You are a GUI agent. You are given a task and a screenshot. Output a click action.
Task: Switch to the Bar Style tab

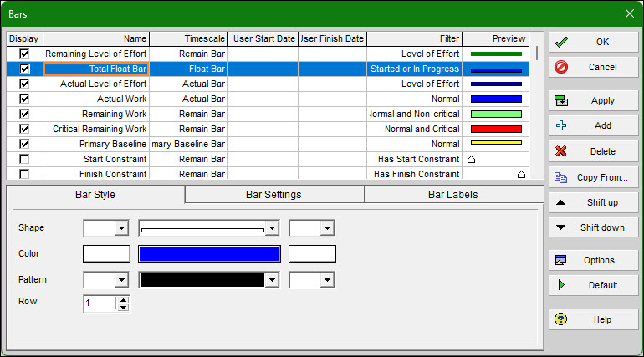pos(95,195)
